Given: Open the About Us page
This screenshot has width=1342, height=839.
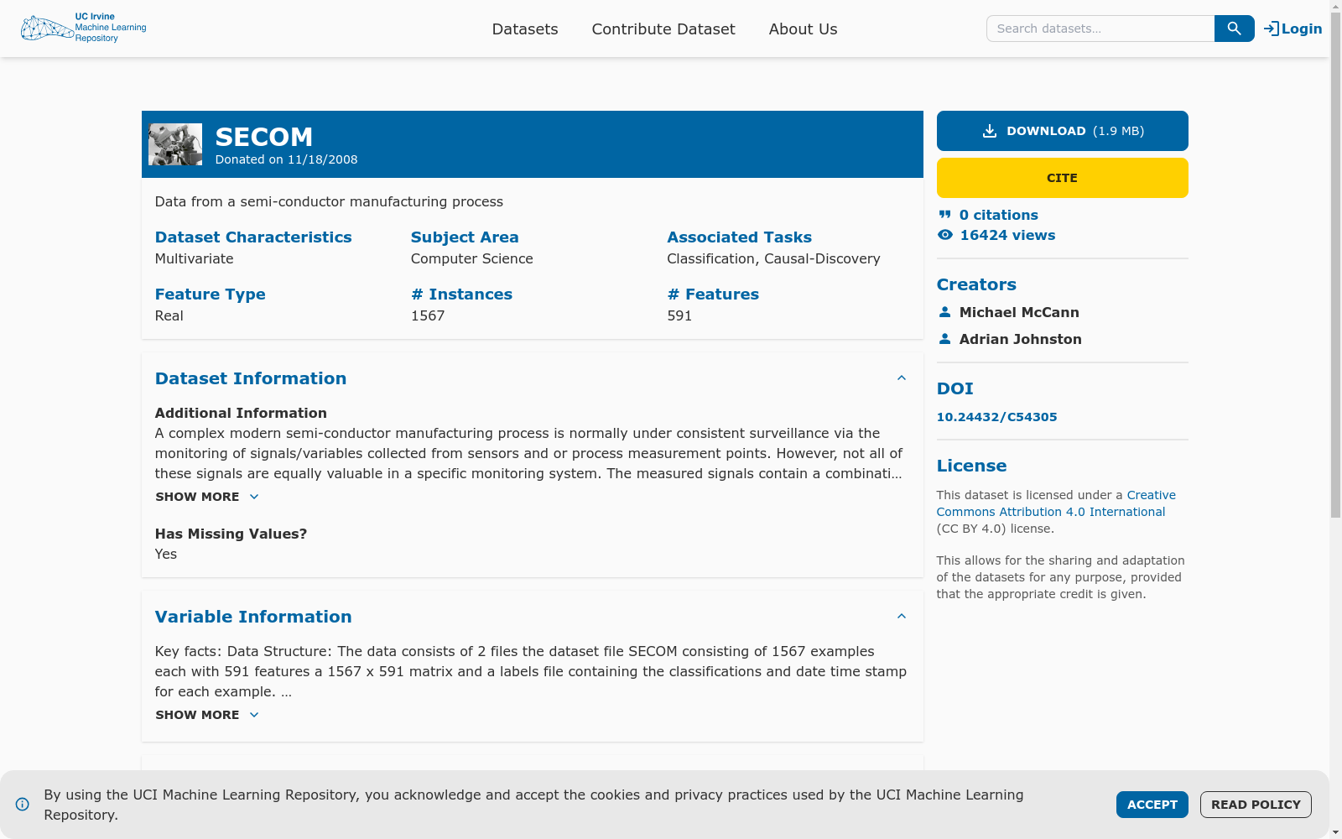Looking at the screenshot, I should coord(804,29).
